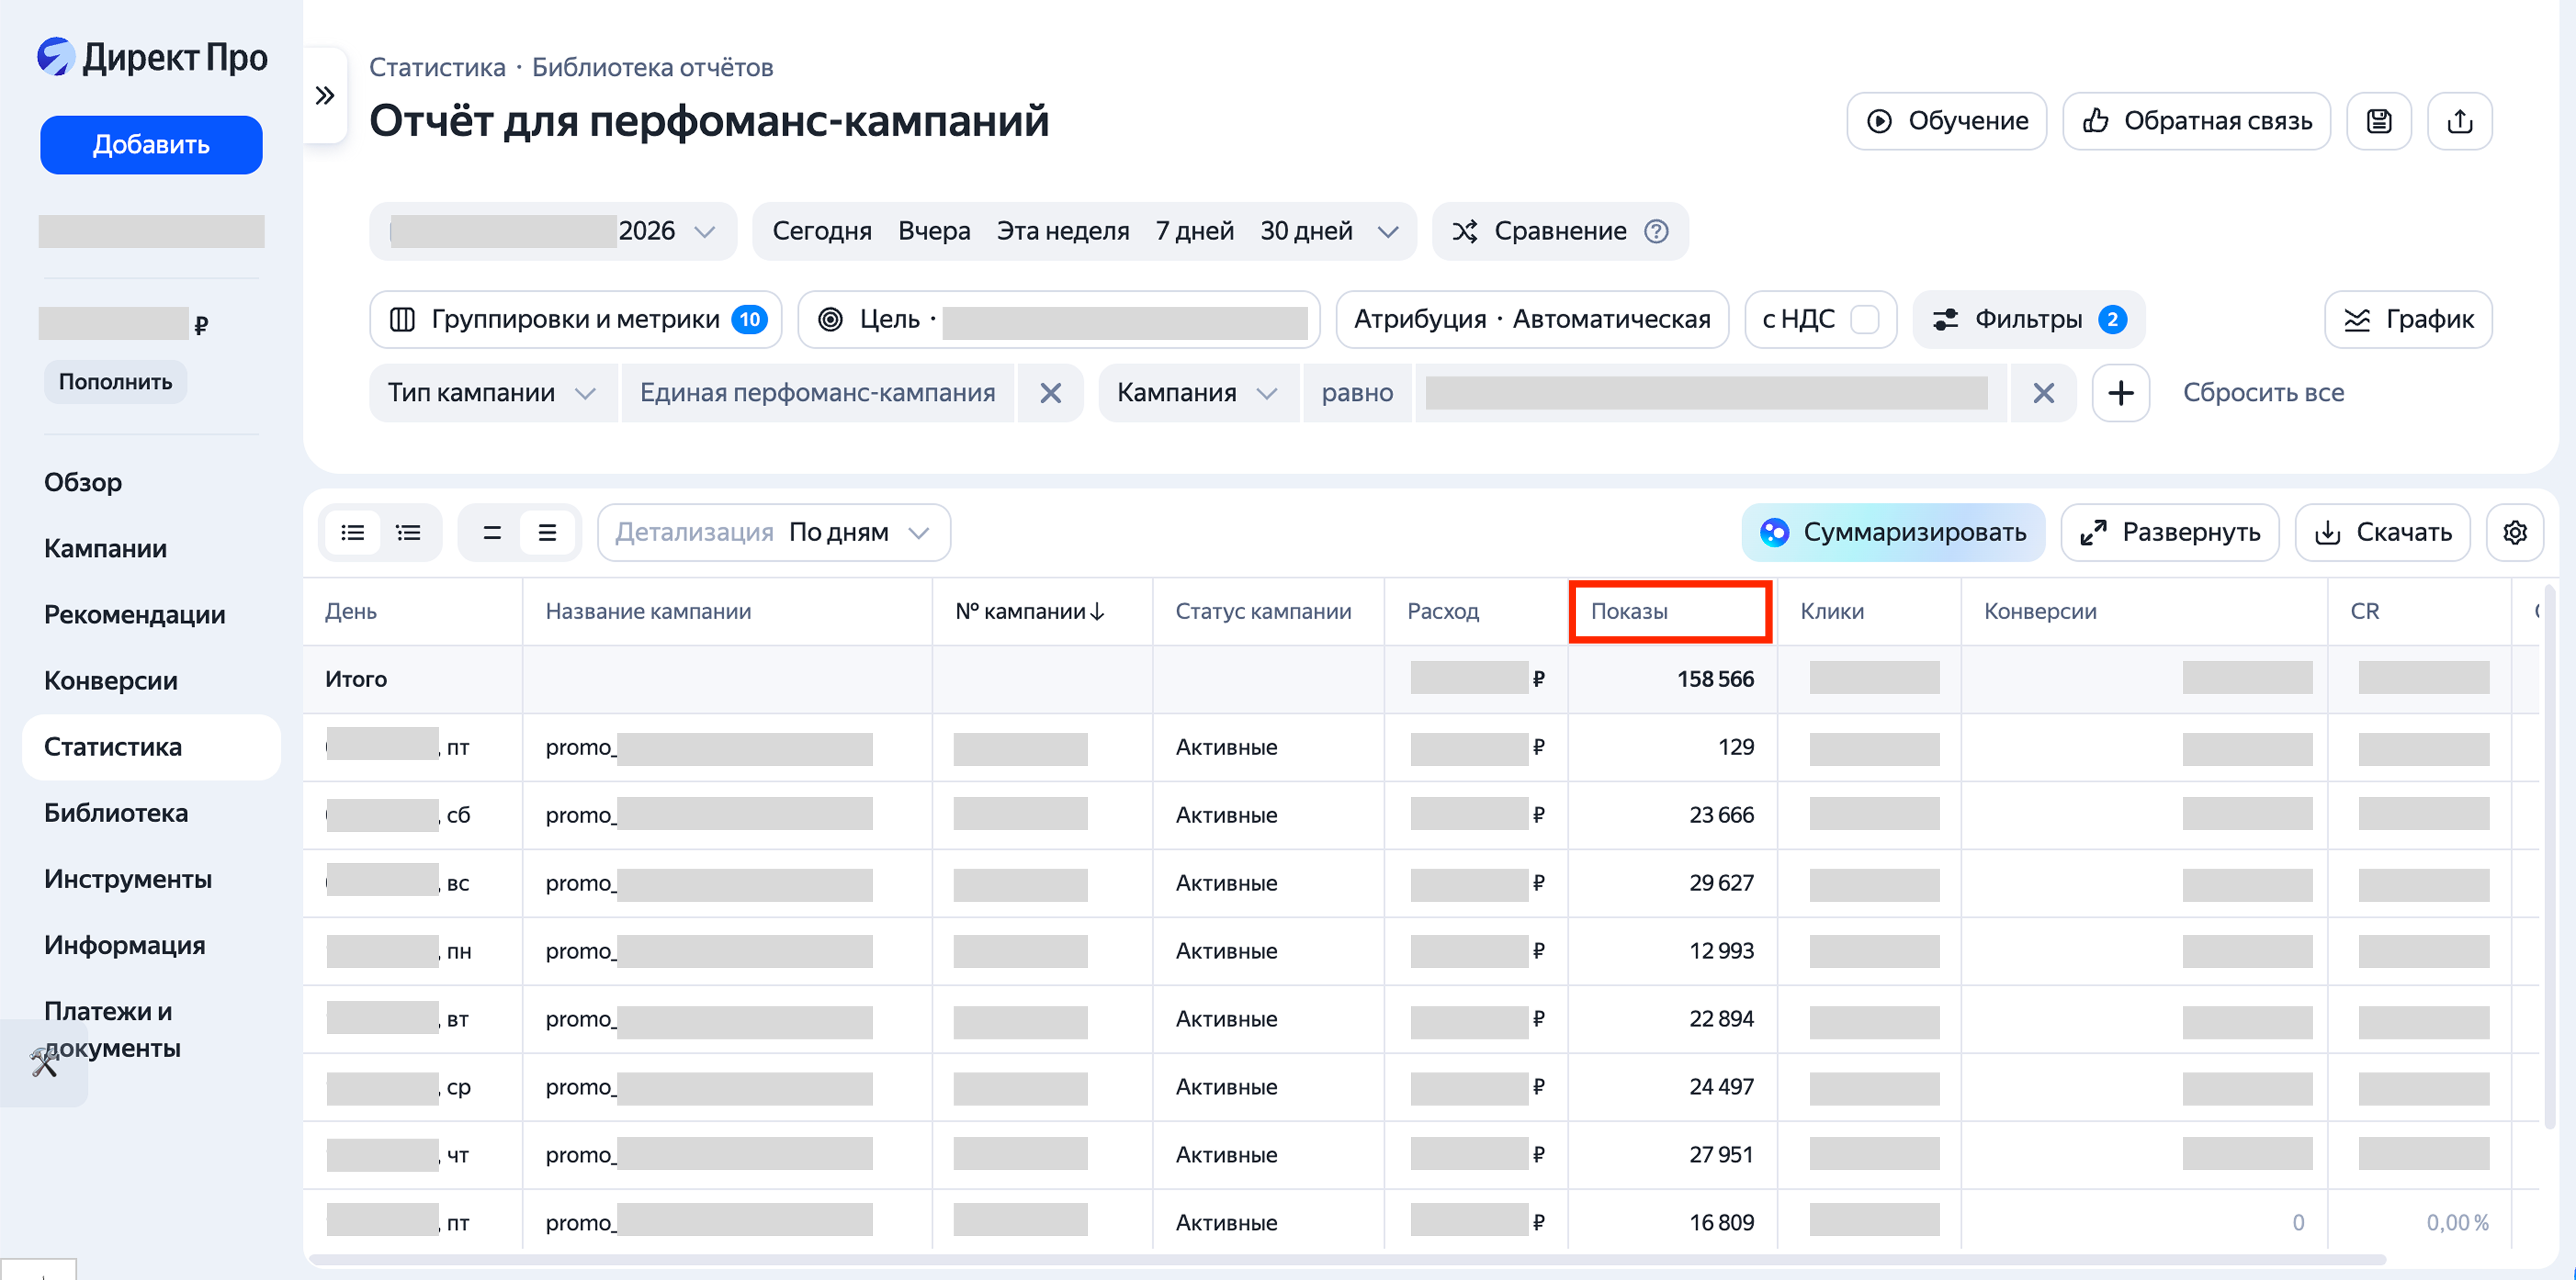2576x1280 pixels.
Task: Sort by № кампании arrow
Action: click(x=1097, y=612)
